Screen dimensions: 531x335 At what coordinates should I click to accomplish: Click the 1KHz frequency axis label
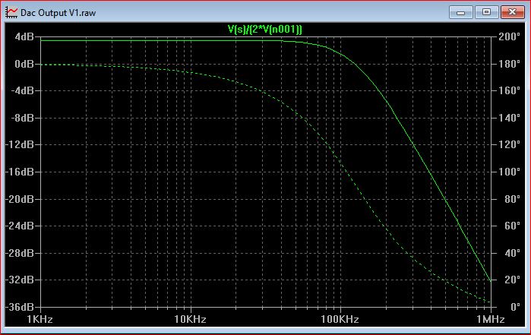point(40,319)
